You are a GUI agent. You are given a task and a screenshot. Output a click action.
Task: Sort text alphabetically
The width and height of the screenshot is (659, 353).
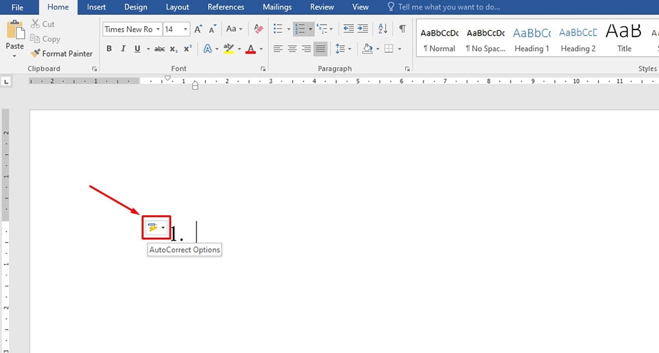point(382,29)
